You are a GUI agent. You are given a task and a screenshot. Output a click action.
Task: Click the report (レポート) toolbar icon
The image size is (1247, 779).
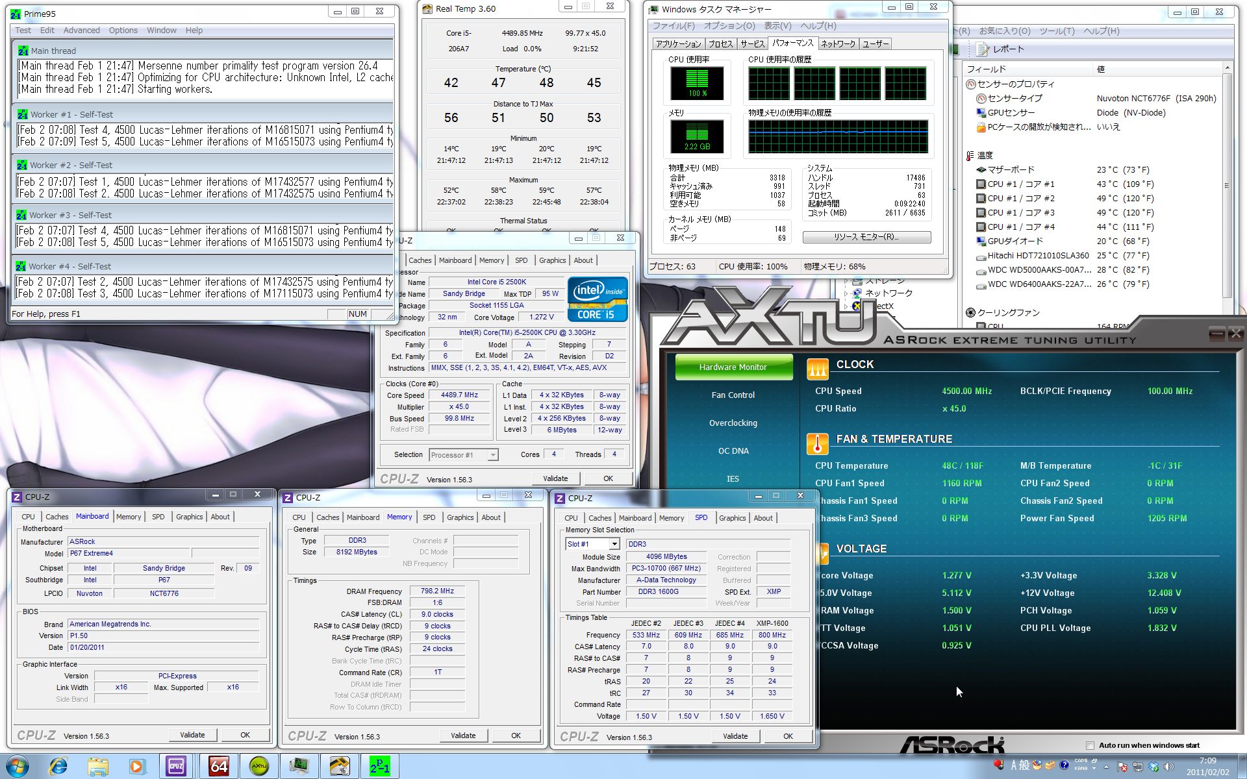pos(983,49)
